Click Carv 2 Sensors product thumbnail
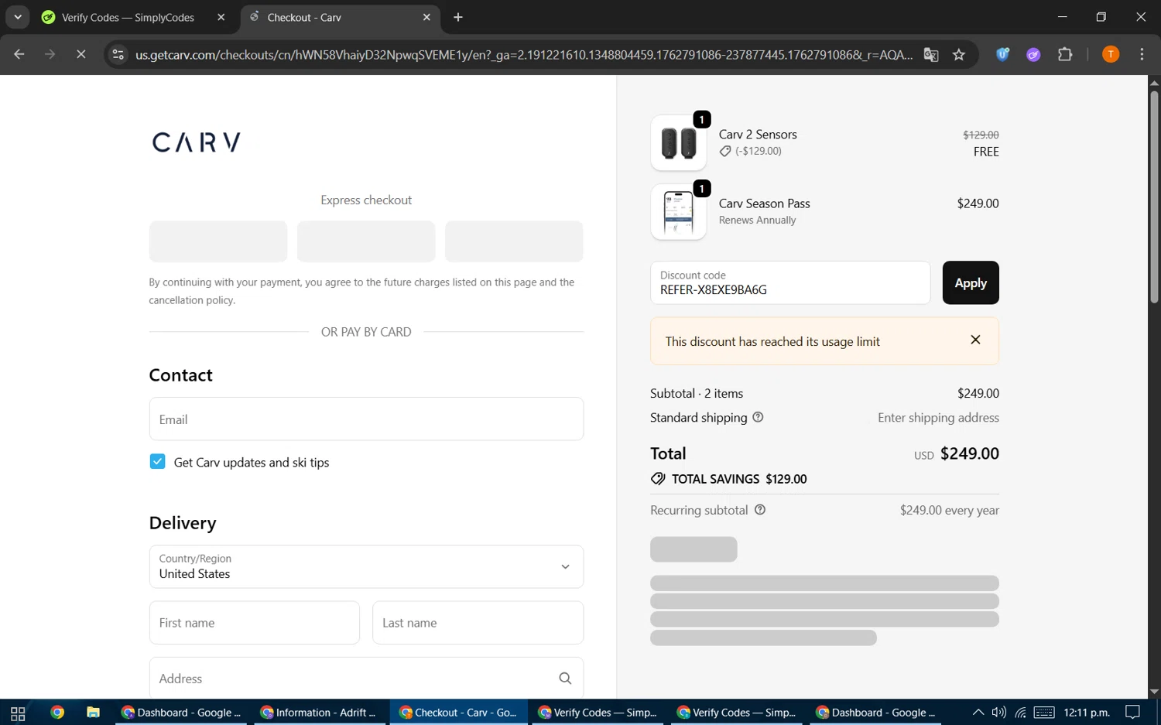 click(679, 143)
